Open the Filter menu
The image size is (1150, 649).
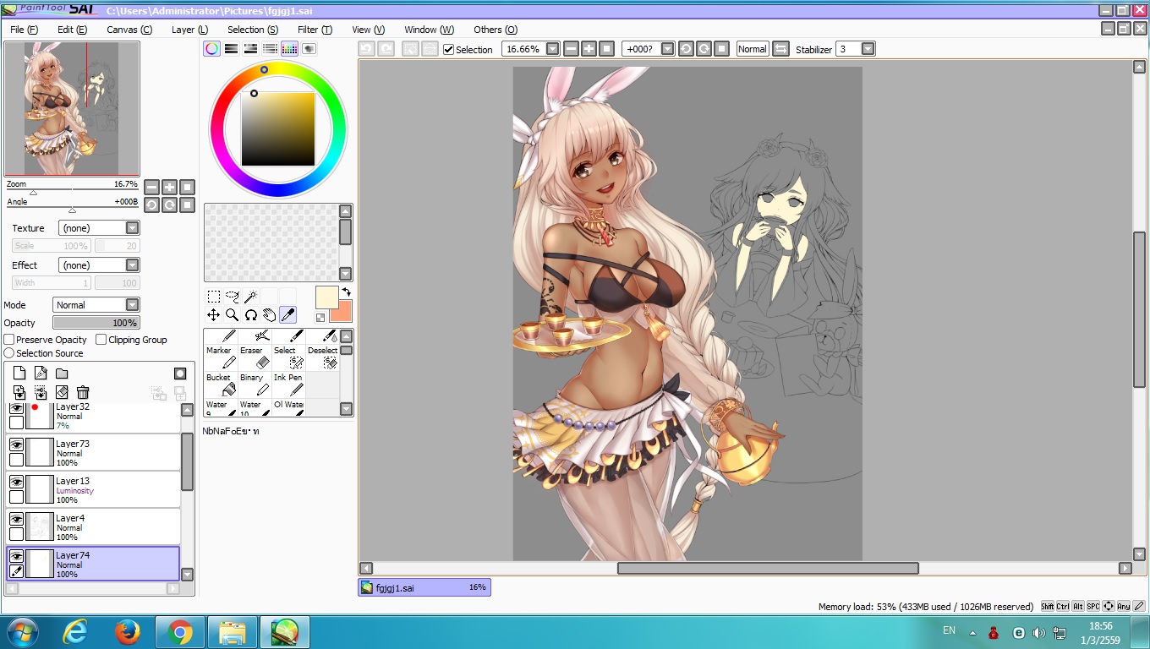(x=315, y=30)
